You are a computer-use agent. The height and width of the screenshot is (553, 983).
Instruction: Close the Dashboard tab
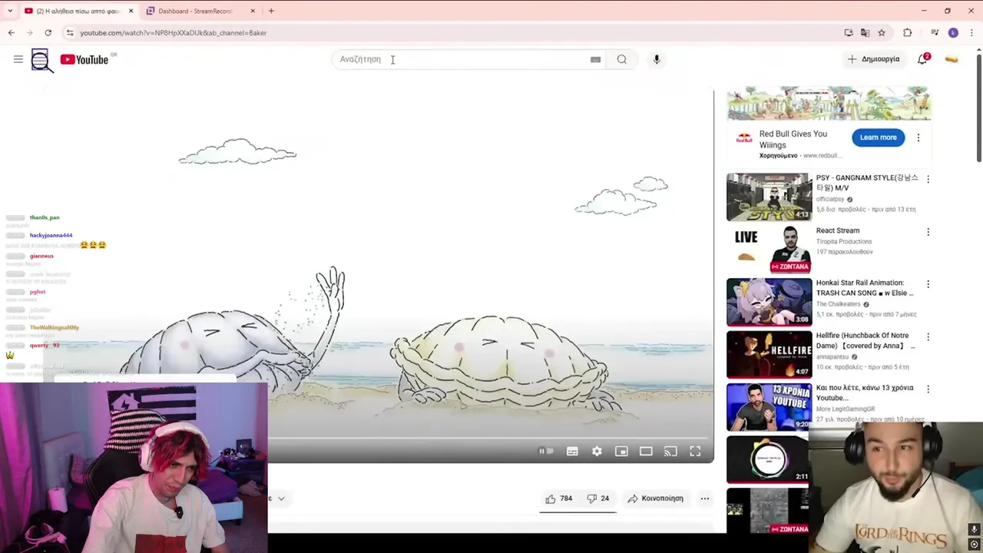253,11
